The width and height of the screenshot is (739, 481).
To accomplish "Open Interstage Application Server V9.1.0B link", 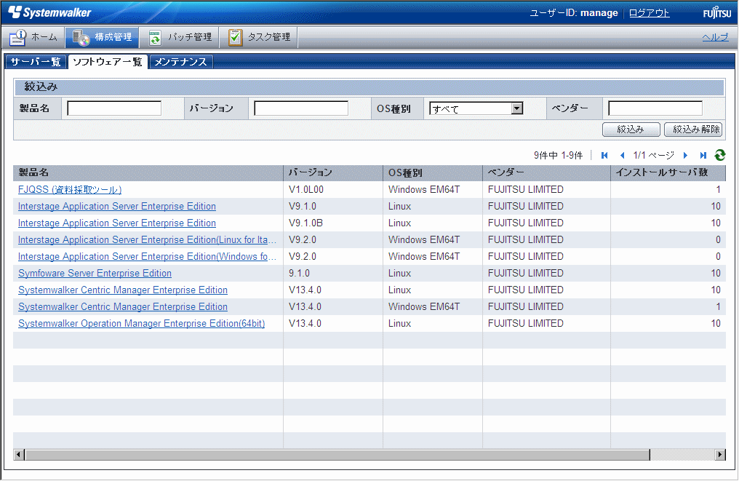I will click(117, 223).
